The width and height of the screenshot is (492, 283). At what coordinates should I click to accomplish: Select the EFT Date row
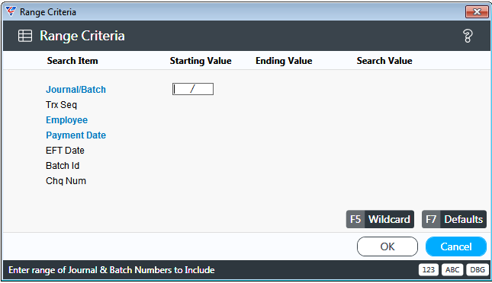click(65, 151)
